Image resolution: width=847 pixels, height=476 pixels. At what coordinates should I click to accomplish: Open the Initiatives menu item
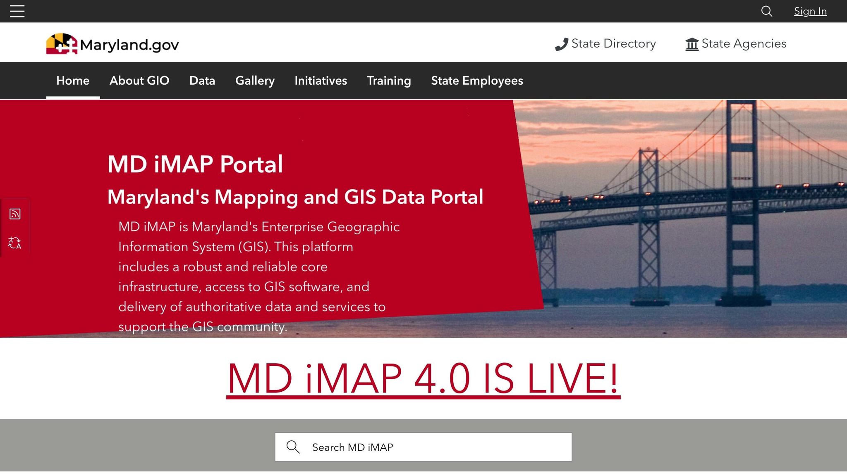click(321, 81)
